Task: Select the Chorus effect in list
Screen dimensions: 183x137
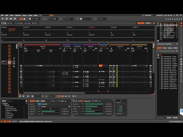Action: pyautogui.click(x=8, y=112)
